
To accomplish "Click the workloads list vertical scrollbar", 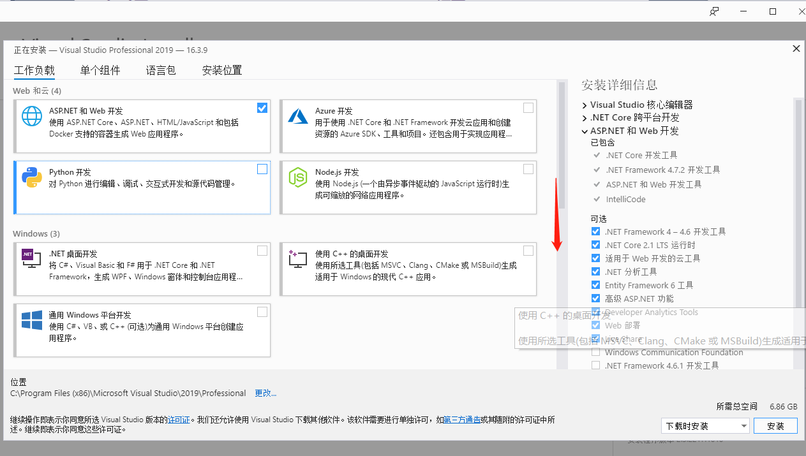I will click(562, 145).
